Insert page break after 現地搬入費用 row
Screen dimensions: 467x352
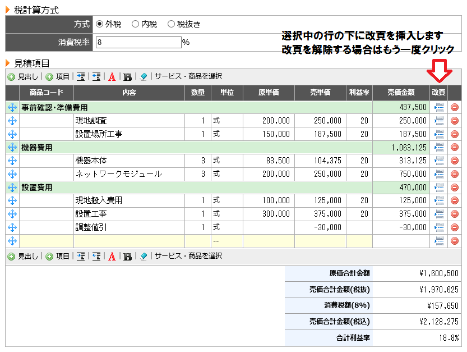coord(439,200)
